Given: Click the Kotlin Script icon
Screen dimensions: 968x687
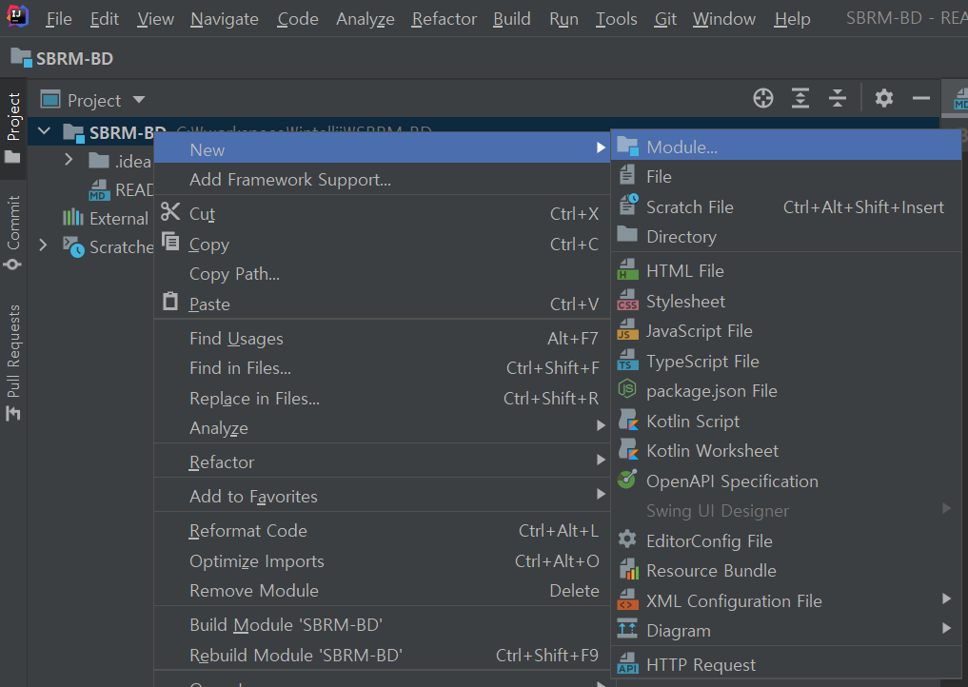Looking at the screenshot, I should point(628,419).
